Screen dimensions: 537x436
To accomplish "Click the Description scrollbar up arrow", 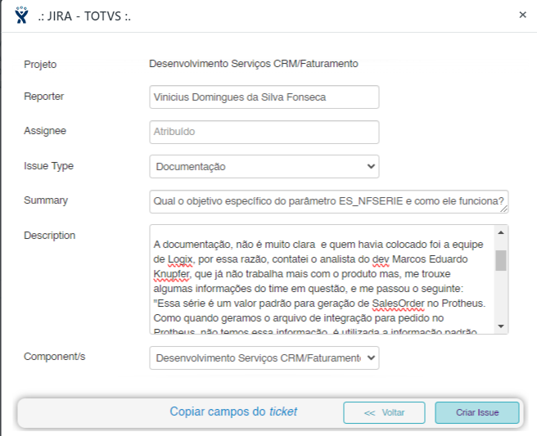I will click(x=501, y=232).
